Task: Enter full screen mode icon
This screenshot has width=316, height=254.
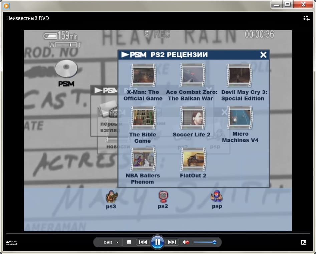Action: [304, 242]
